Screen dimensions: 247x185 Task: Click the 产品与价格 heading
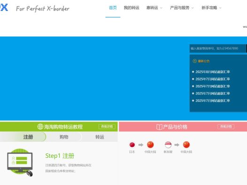pyautogui.click(x=175, y=127)
